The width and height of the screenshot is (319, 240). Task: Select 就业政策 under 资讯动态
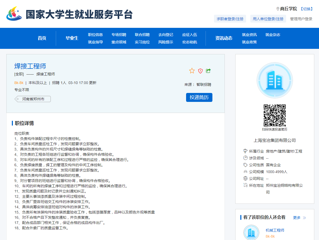249,42
